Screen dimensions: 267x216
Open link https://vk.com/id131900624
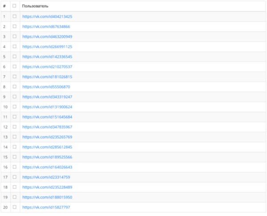(x=47, y=107)
